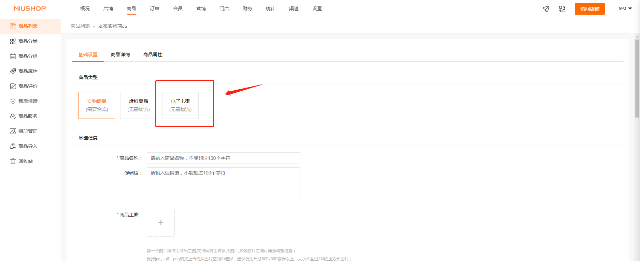Select 实物商品 product type
Image resolution: width=640 pixels, height=261 pixels.
pos(97,105)
